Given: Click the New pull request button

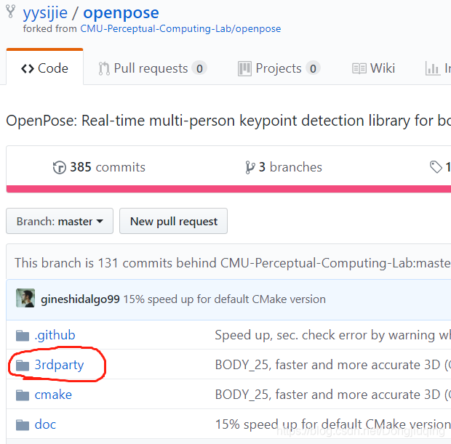Looking at the screenshot, I should 173,221.
